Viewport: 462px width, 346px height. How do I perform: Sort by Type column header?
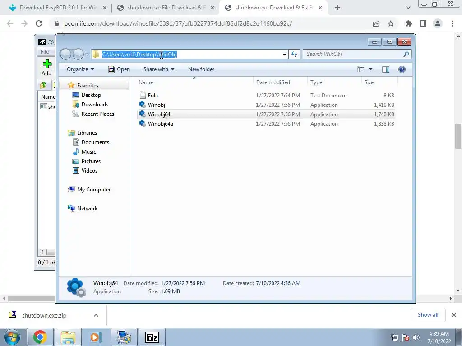click(x=334, y=82)
